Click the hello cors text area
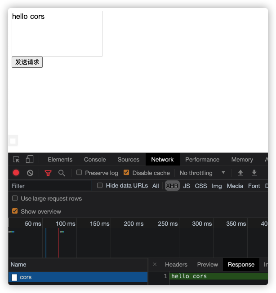 point(57,34)
